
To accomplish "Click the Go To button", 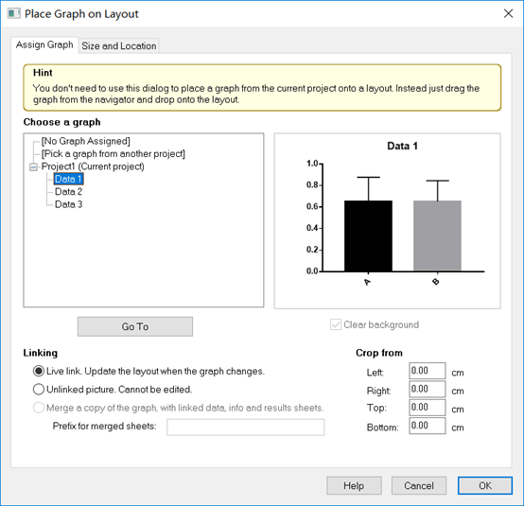I will click(x=135, y=326).
